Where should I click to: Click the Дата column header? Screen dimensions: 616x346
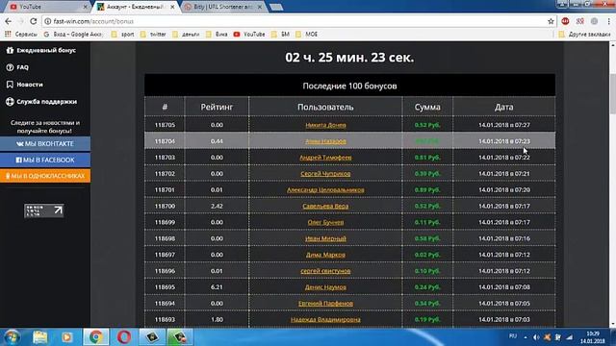(504, 107)
